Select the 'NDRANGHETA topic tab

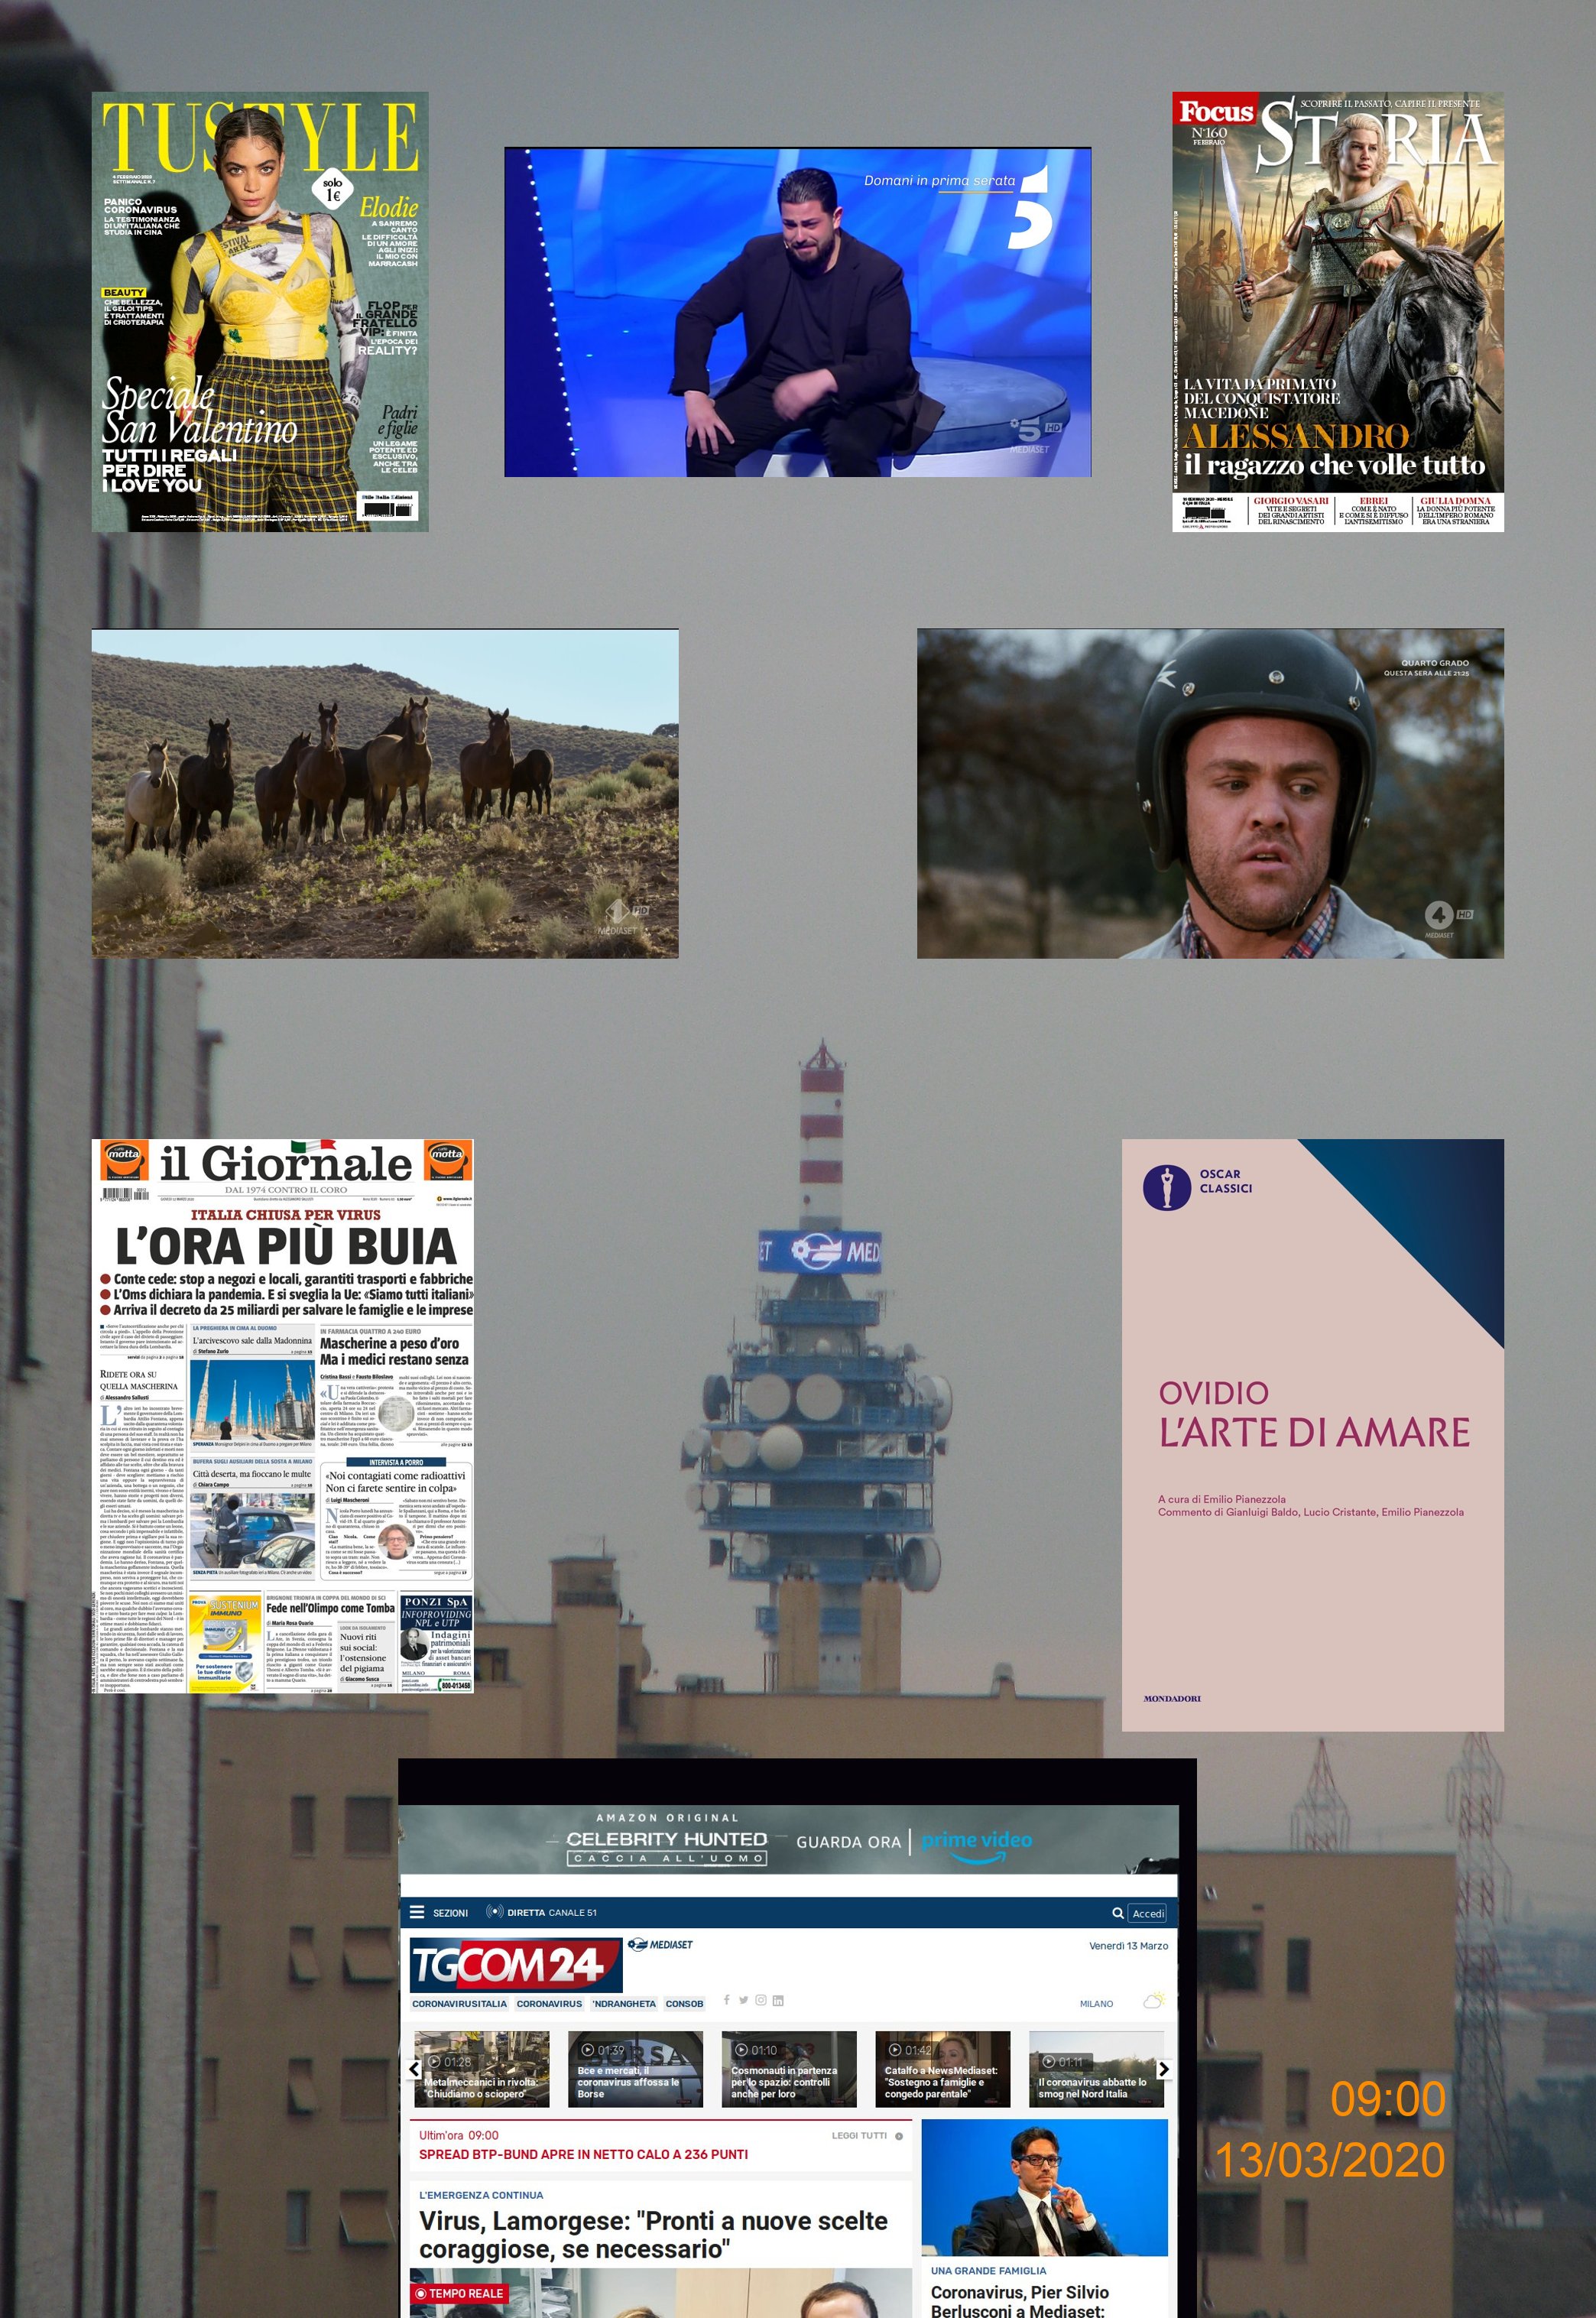click(x=623, y=2003)
